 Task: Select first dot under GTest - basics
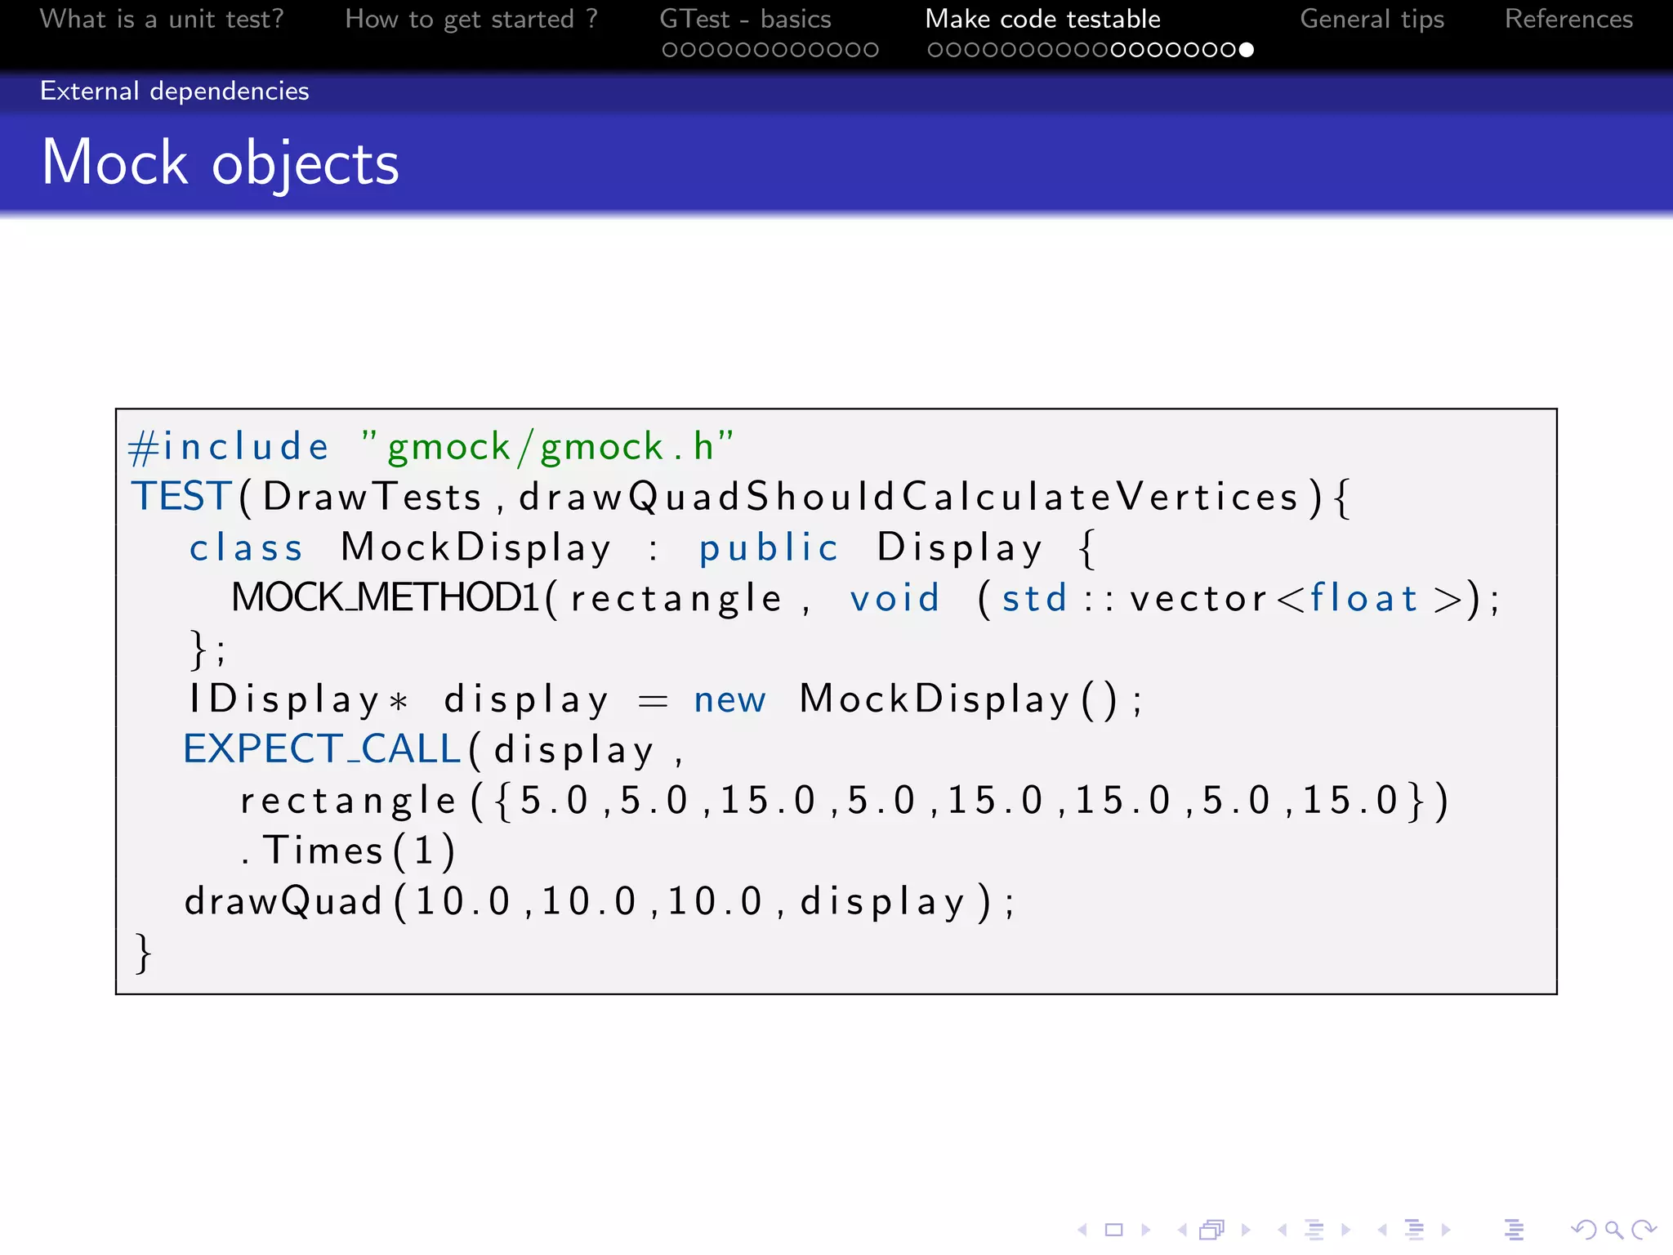click(669, 50)
